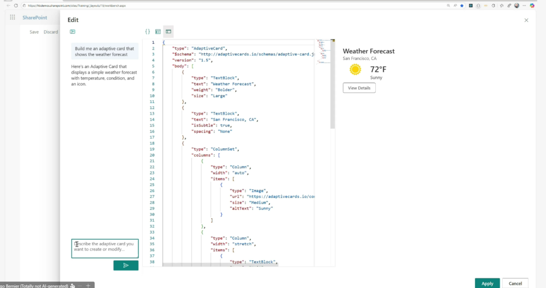
Task: Click the browser refresh icon
Action: click(16, 5)
